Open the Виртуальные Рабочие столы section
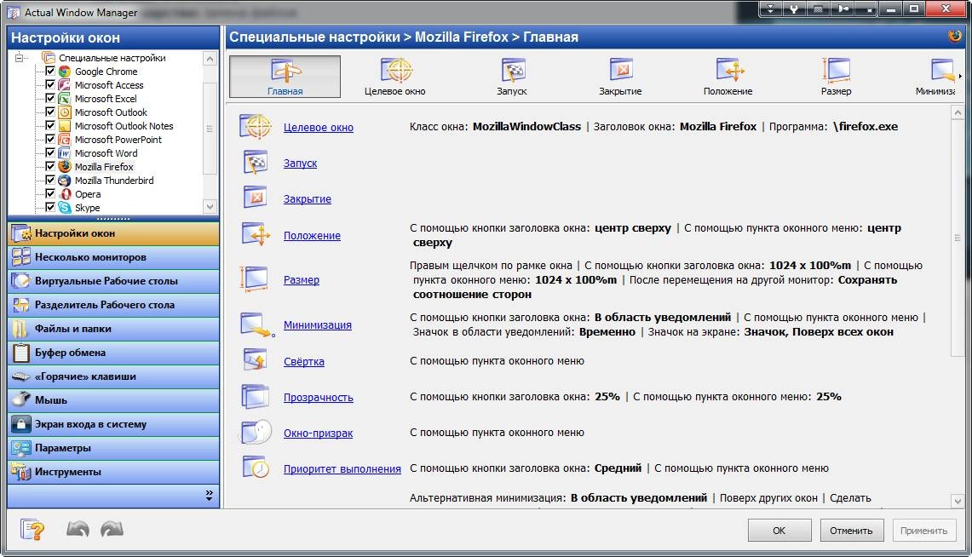The height and width of the screenshot is (557, 972). tap(113, 281)
